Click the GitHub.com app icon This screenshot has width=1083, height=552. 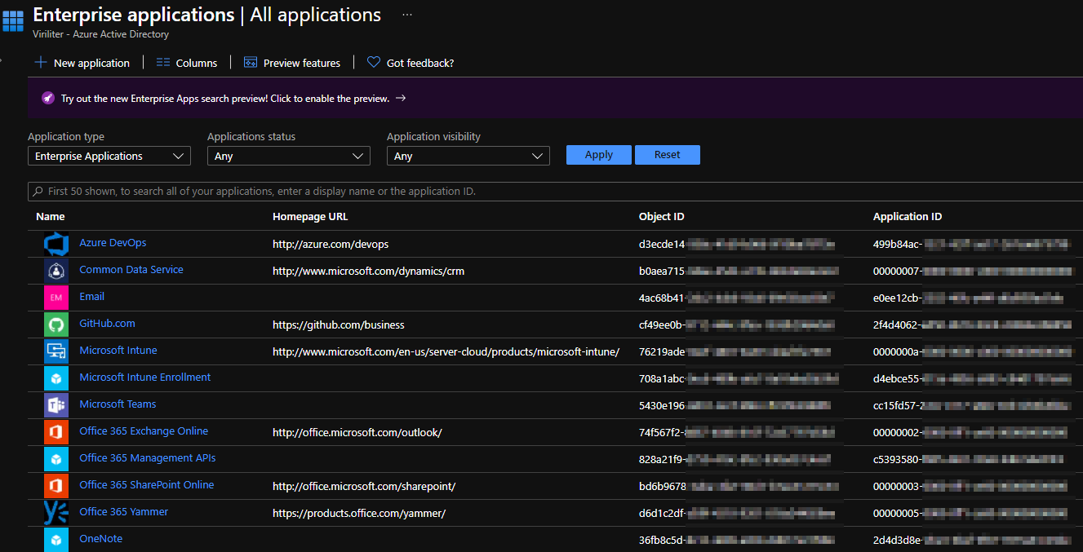point(56,325)
